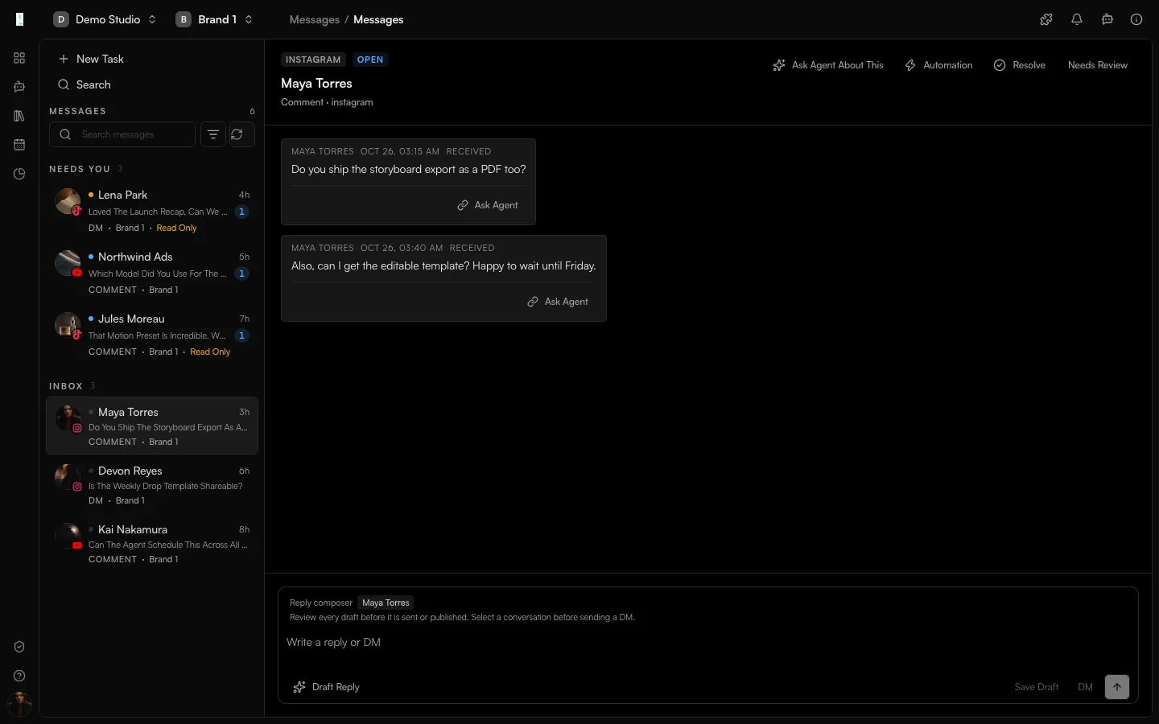
Task: Open the dashboard grid icon in sidebar
Action: click(x=19, y=58)
